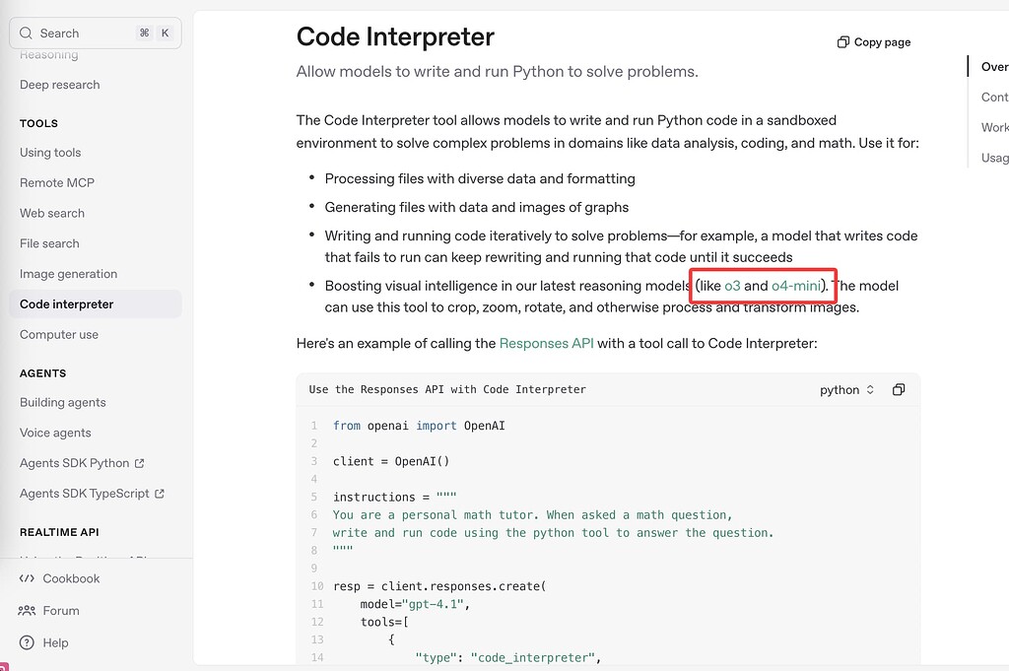Click the AGENTS section header
1009x671 pixels.
tap(43, 373)
